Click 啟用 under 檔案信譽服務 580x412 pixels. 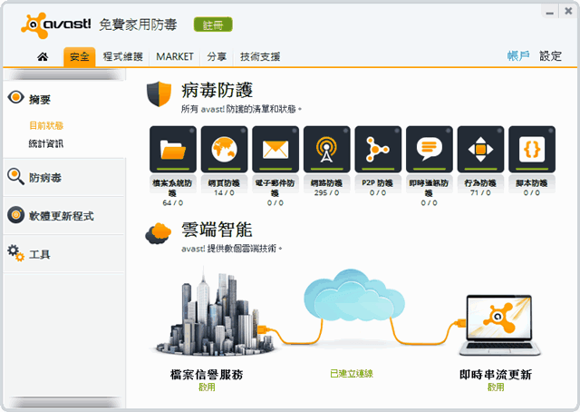[207, 387]
